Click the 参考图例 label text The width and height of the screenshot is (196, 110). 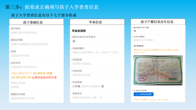138,46
